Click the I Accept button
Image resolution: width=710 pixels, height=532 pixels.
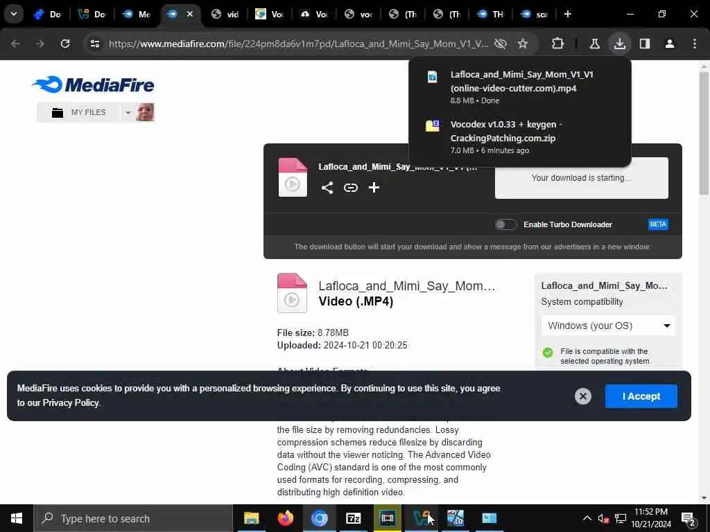[641, 396]
